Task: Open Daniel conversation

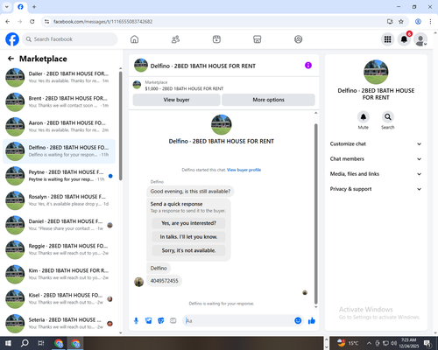Action: tap(59, 225)
